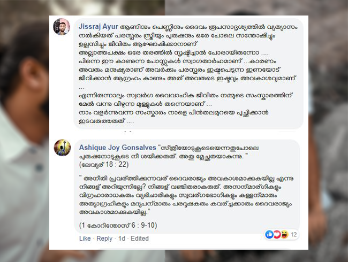
Task: Click the laughing Haha reaction icon
Action: tap(284, 234)
